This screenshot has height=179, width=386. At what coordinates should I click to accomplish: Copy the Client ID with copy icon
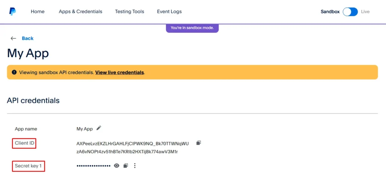199,143
